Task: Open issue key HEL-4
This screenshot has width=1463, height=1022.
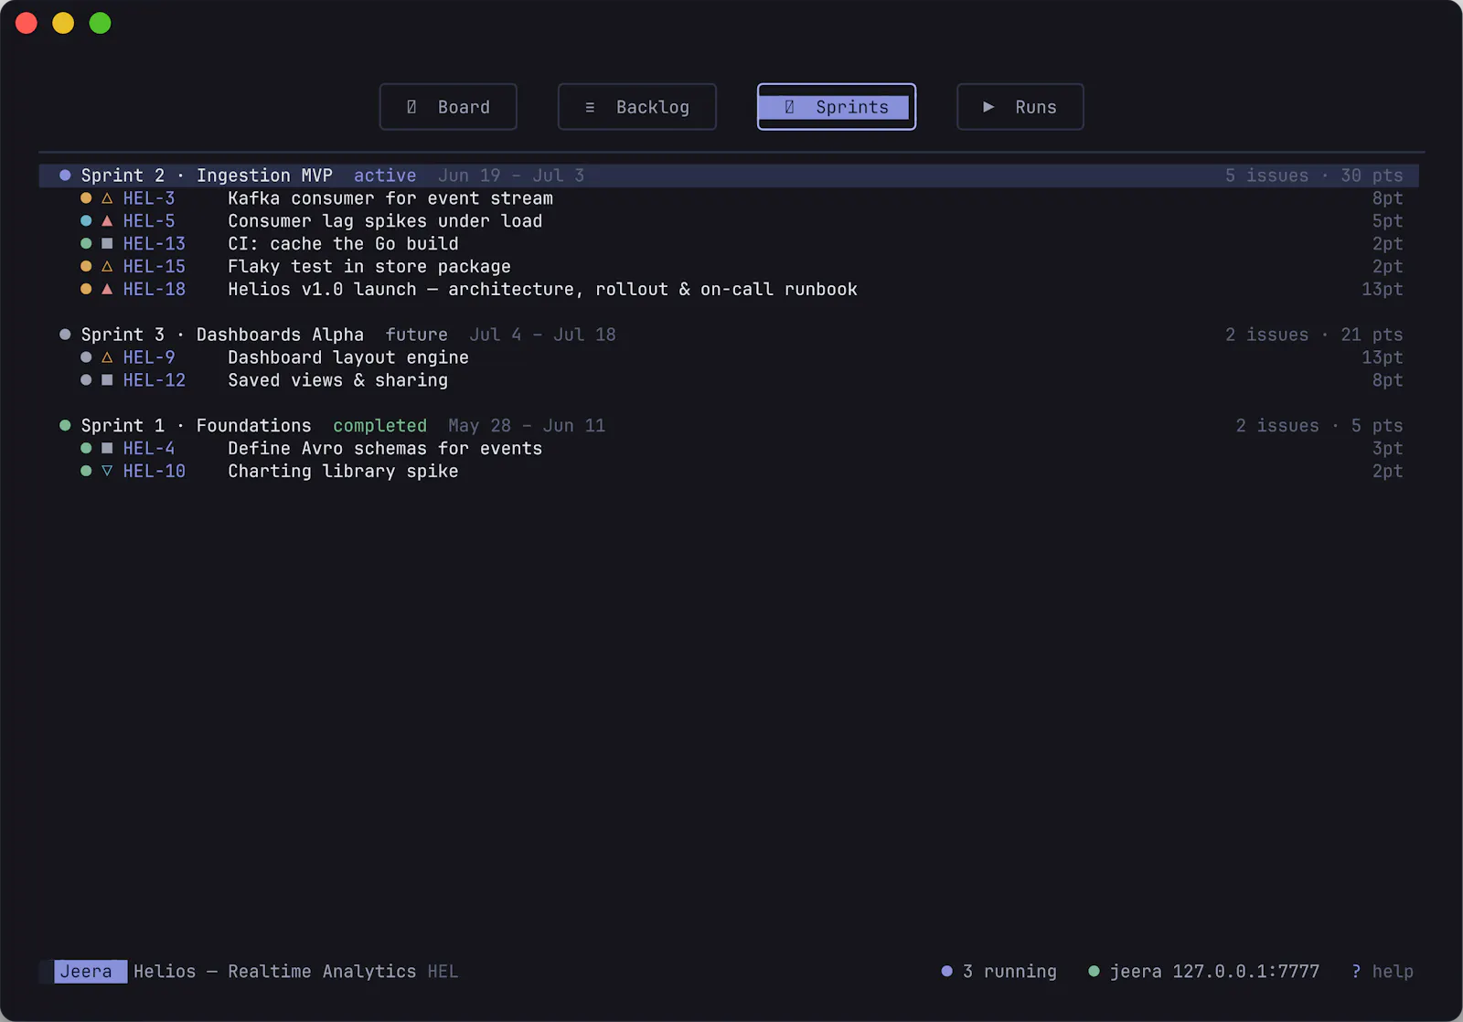Action: pos(149,448)
